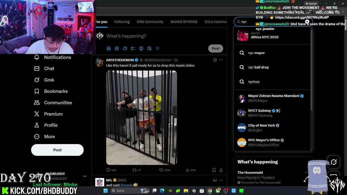Screen dimensions: 347x195
Task: Open File Explorer from the taskbar
Action: [186, 191]
